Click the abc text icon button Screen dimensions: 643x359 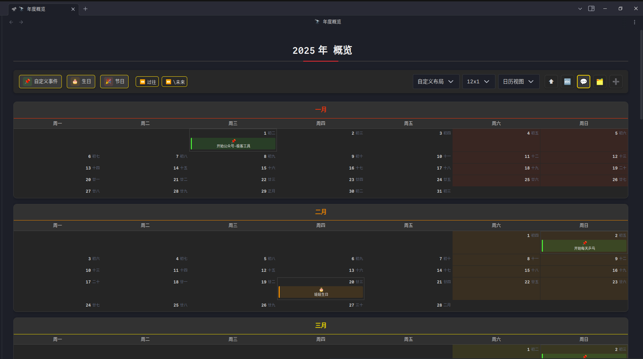click(x=567, y=82)
